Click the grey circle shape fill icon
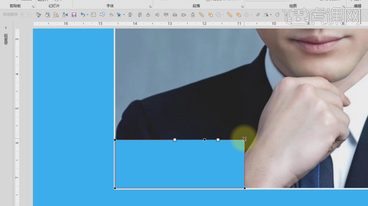Viewport: 368px width, 206px height. 246,15
